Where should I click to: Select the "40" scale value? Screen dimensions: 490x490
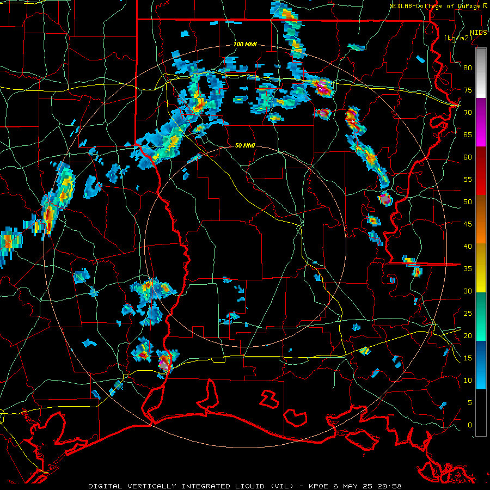(468, 247)
